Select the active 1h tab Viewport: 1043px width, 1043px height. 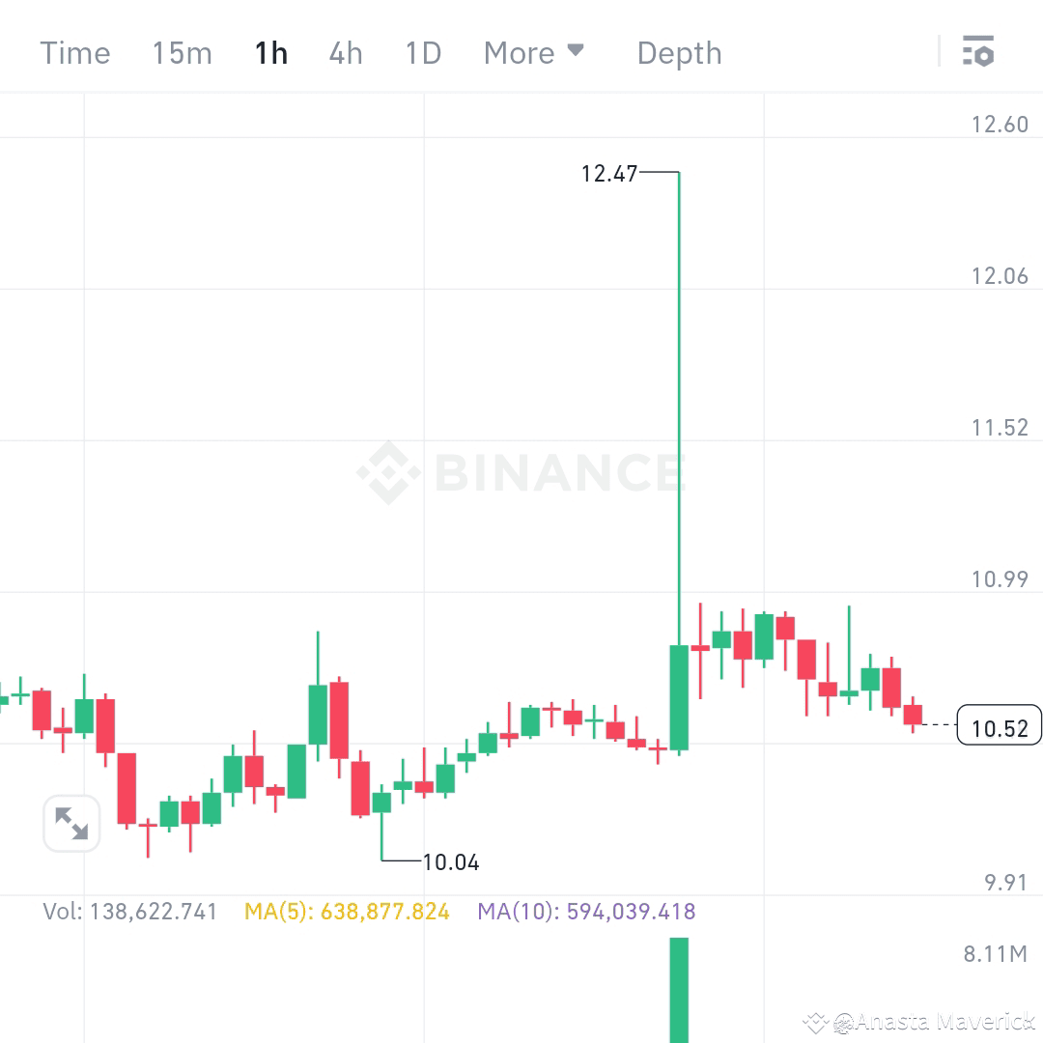pos(270,53)
